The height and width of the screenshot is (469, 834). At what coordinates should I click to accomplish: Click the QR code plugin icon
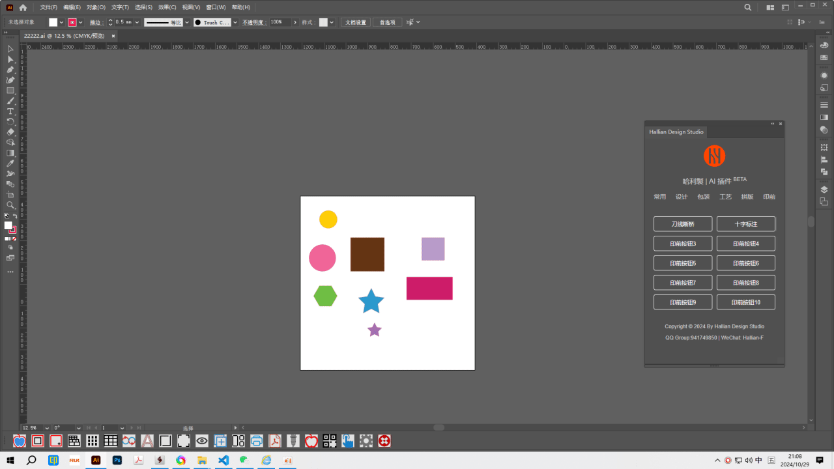pyautogui.click(x=330, y=441)
